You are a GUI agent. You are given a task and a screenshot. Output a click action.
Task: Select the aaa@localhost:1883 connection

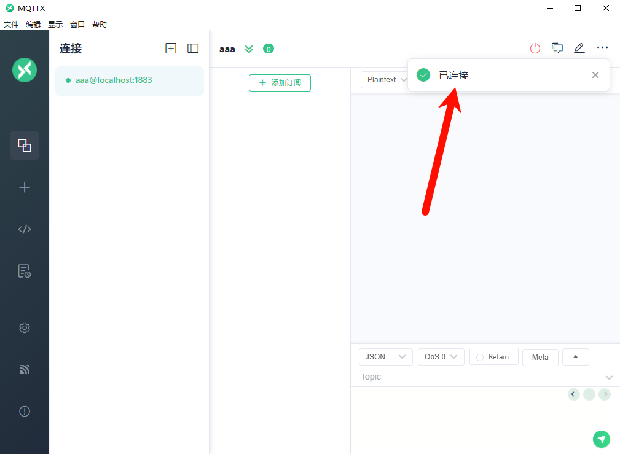129,80
